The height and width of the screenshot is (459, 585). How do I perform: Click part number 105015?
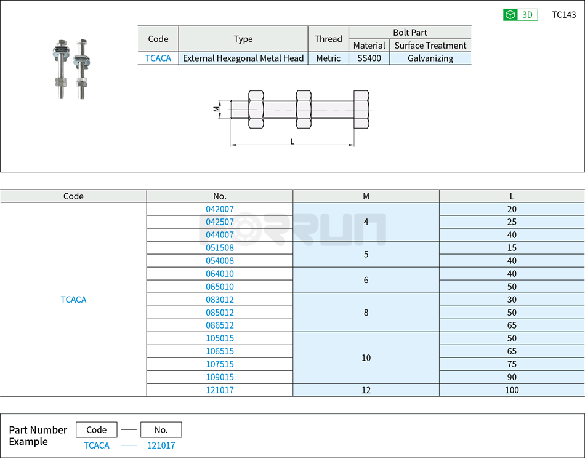(219, 338)
